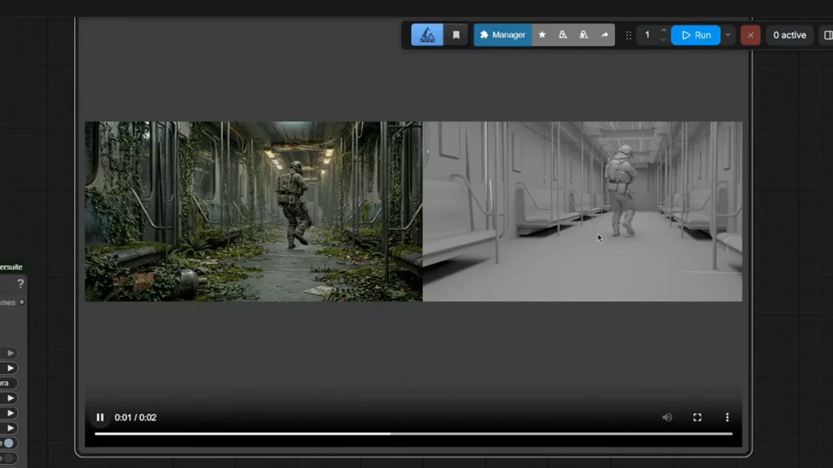The image size is (833, 468).
Task: Click the dotted drag handle beside the batch count
Action: point(629,35)
